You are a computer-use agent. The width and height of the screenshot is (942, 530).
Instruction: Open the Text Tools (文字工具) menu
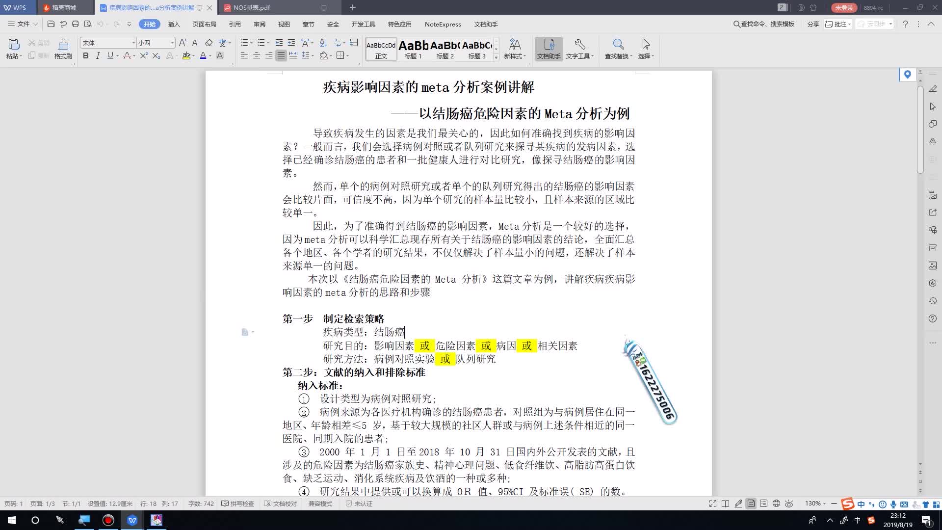pos(579,49)
